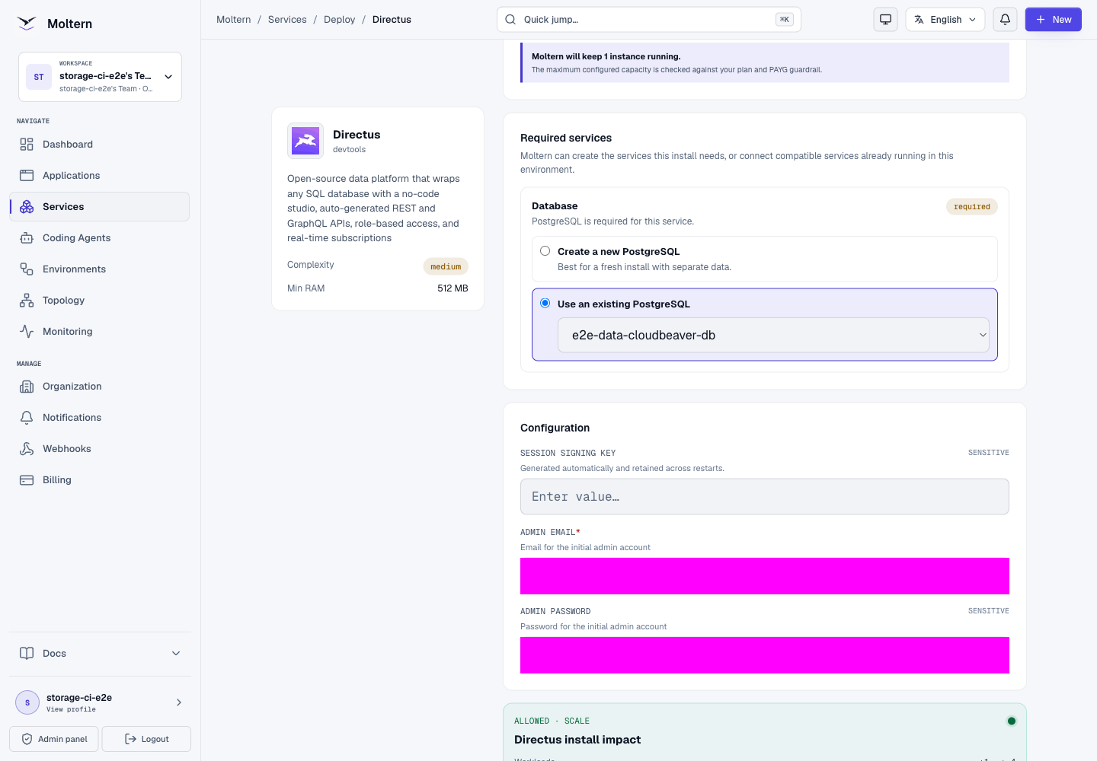Click the Billing card icon
Viewport: 1097px width, 761px height.
coord(27,480)
